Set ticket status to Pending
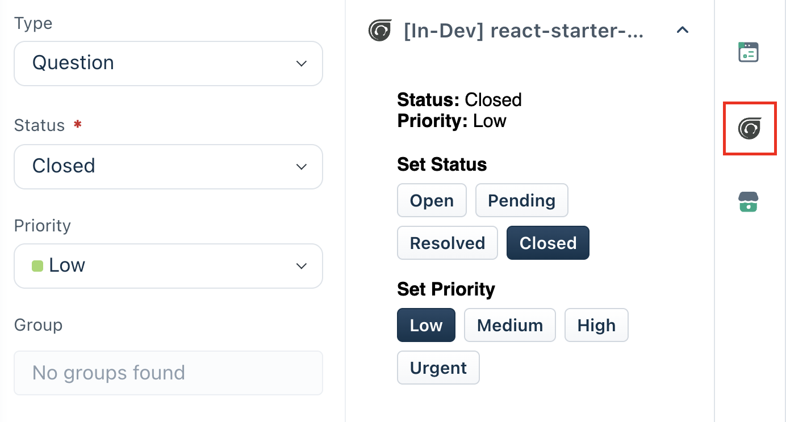The width and height of the screenshot is (786, 422). click(x=521, y=200)
